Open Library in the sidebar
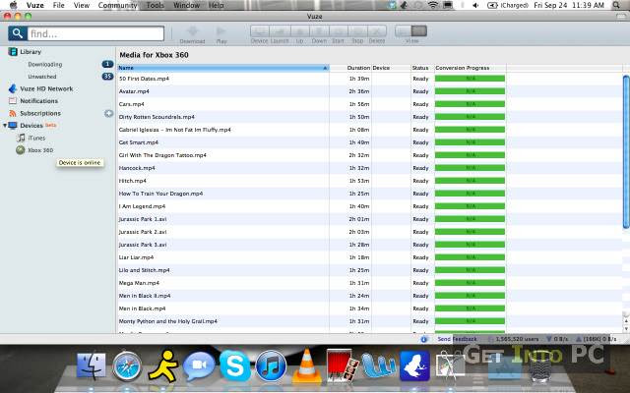This screenshot has width=630, height=393. [x=31, y=52]
